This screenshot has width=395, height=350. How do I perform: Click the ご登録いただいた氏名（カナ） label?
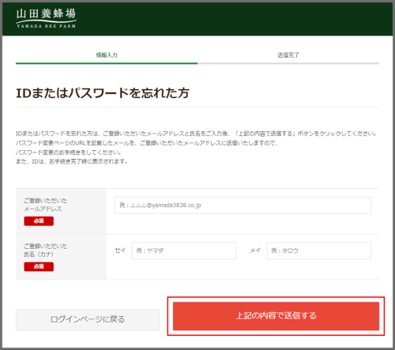[x=45, y=250]
